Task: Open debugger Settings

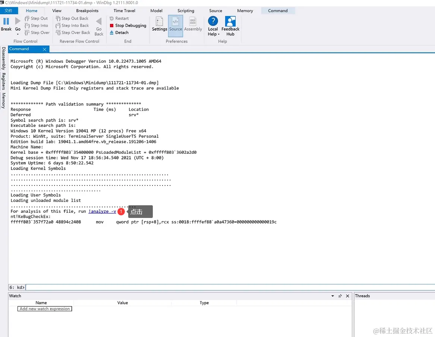Action: click(160, 24)
